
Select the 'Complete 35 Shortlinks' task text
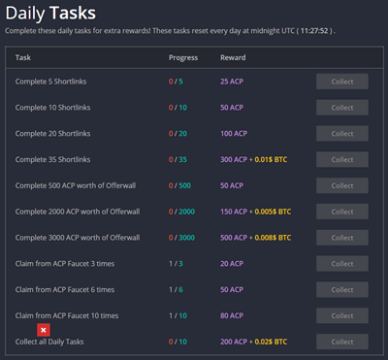[x=52, y=159]
